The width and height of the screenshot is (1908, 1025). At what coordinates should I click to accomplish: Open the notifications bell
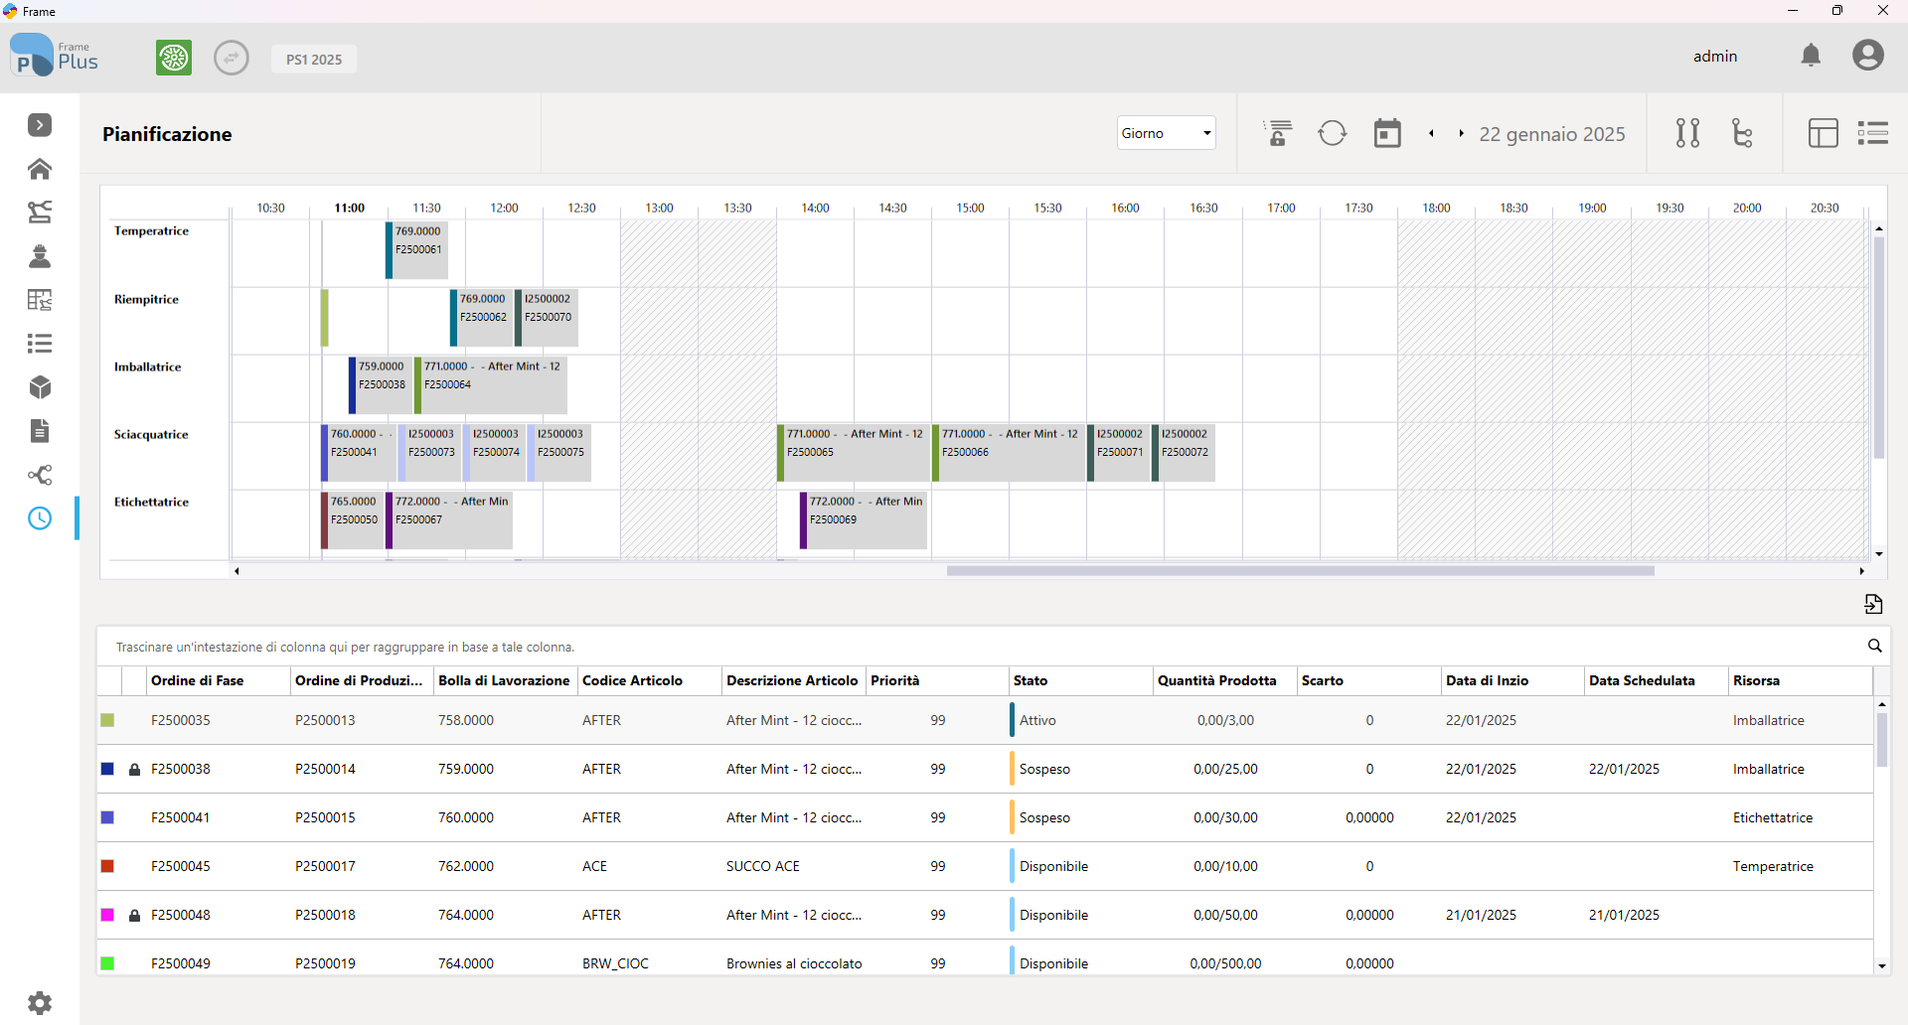pos(1811,56)
